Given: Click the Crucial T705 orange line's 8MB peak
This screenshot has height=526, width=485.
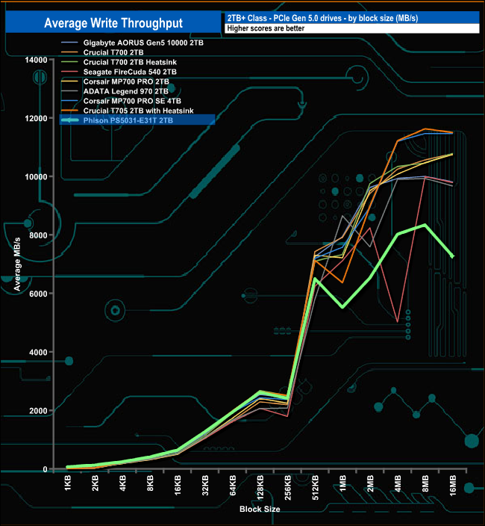Looking at the screenshot, I should click(425, 129).
